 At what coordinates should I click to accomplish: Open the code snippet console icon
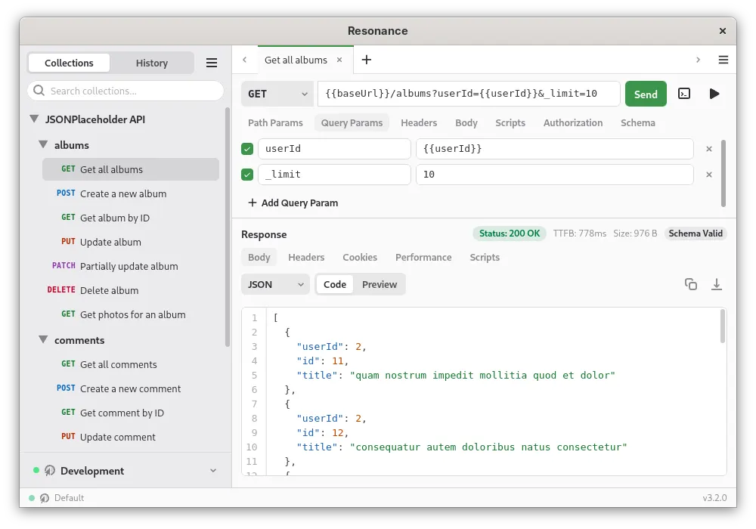pos(683,94)
